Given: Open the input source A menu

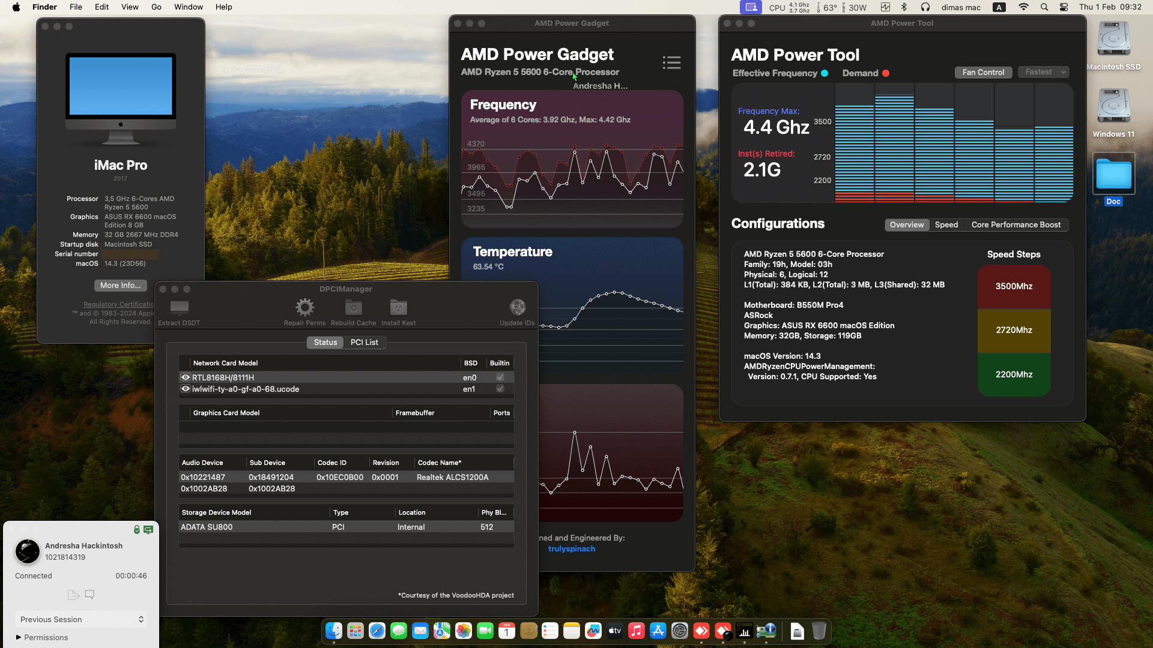Looking at the screenshot, I should click(999, 7).
